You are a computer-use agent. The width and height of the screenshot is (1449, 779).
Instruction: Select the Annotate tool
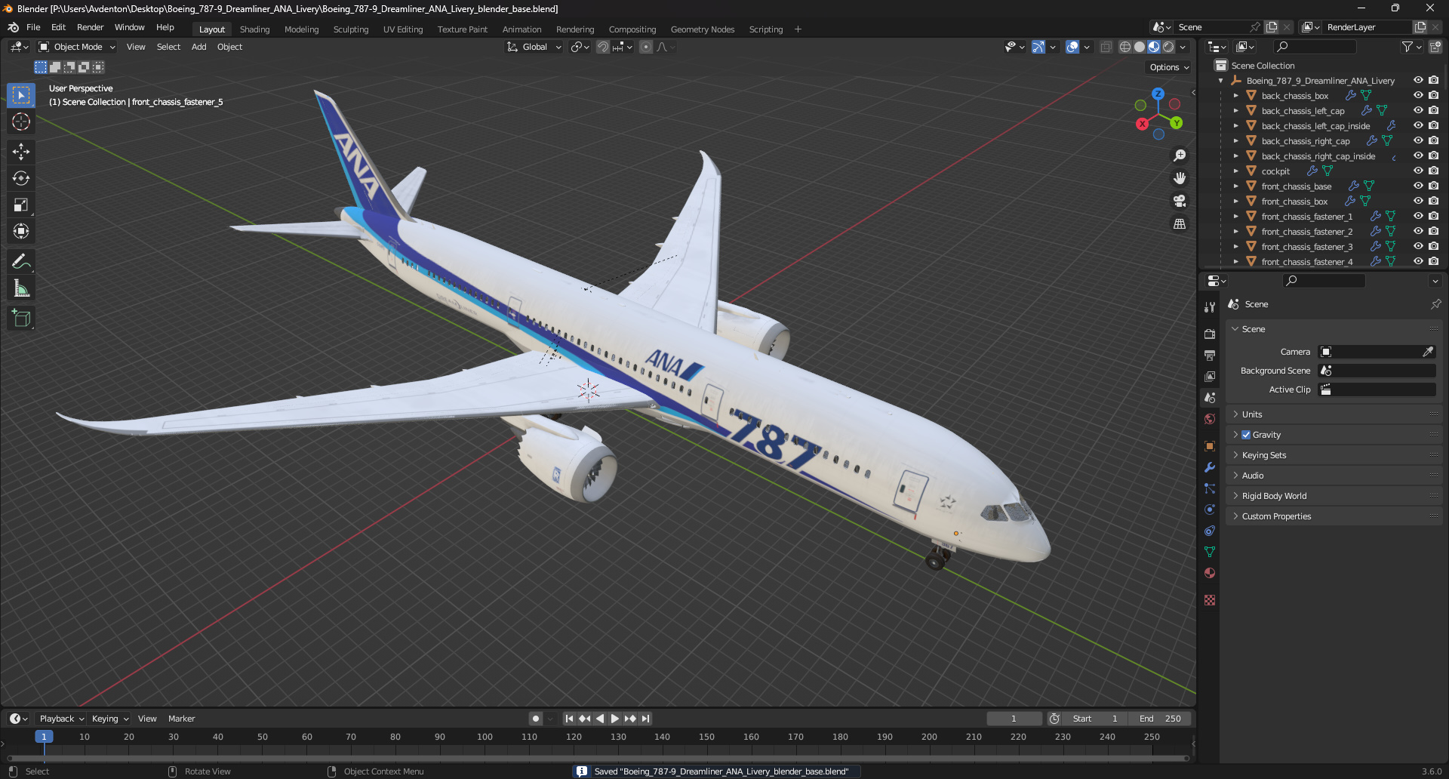(21, 261)
